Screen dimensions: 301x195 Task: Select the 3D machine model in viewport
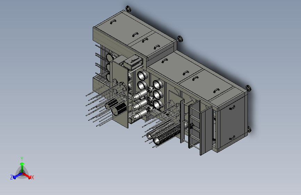(x=169, y=80)
